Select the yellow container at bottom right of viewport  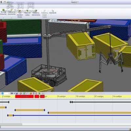[x=86, y=86]
